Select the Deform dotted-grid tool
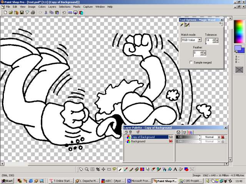The height and width of the screenshot is (184, 246). [x=92, y=169]
